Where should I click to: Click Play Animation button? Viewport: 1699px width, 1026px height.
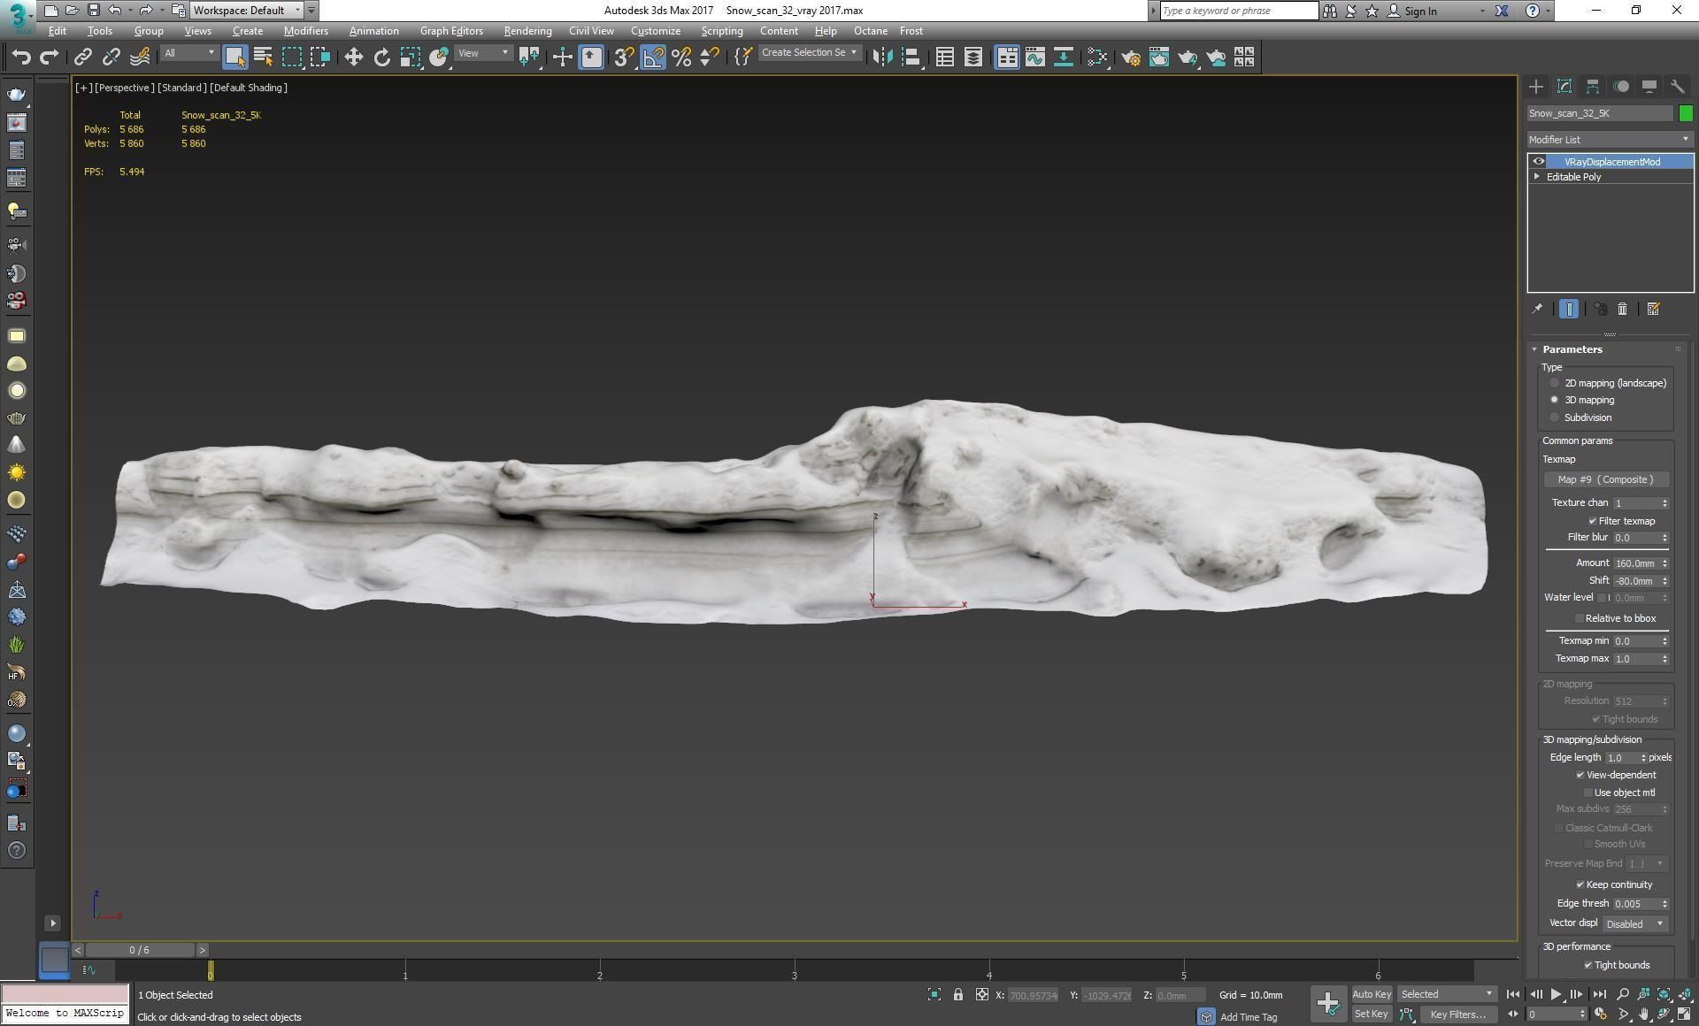point(1556,995)
